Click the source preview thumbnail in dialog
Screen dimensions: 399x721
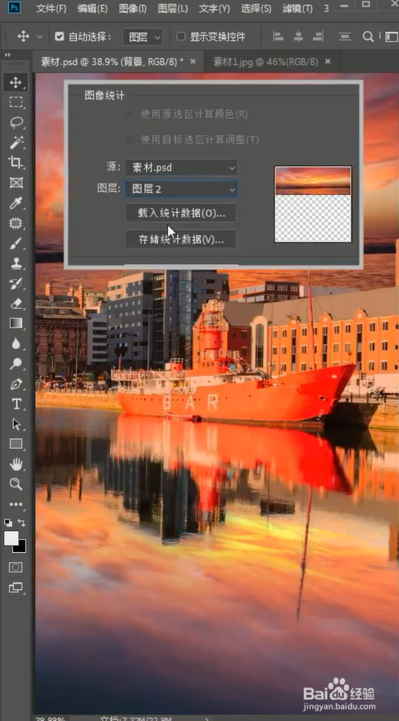click(x=313, y=204)
